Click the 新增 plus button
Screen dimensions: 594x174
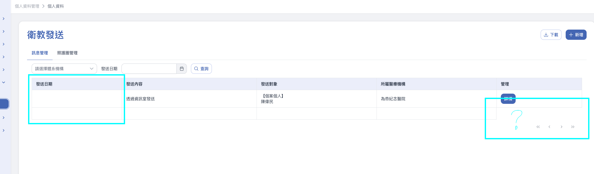[576, 35]
